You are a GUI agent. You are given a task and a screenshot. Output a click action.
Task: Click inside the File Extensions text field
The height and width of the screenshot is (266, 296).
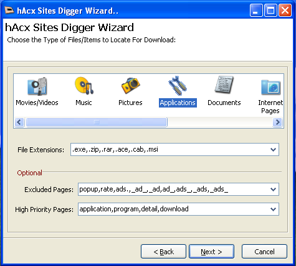[169, 149]
